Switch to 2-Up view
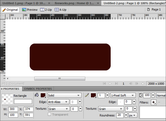Screen dimensions: 166x121 click(x=46, y=10)
